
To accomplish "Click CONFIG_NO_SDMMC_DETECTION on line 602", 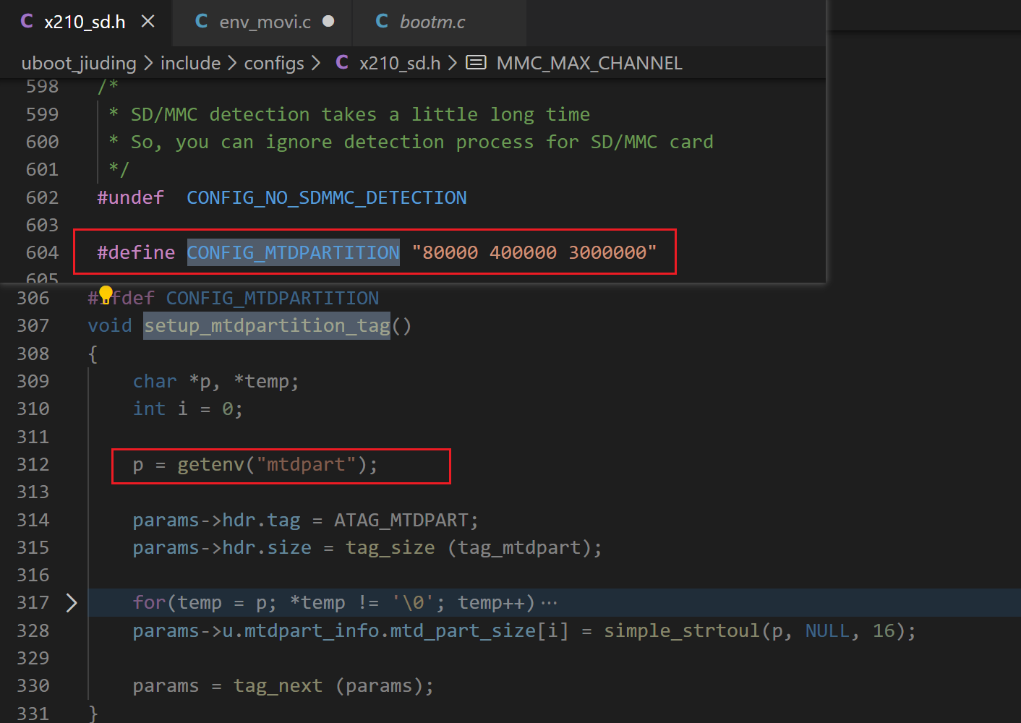I will (327, 197).
